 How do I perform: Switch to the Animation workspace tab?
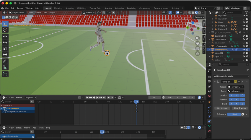pyautogui.click(x=119, y=8)
